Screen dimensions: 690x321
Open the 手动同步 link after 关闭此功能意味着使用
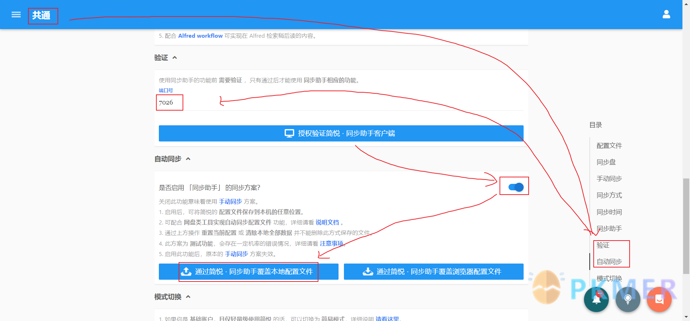pos(230,202)
